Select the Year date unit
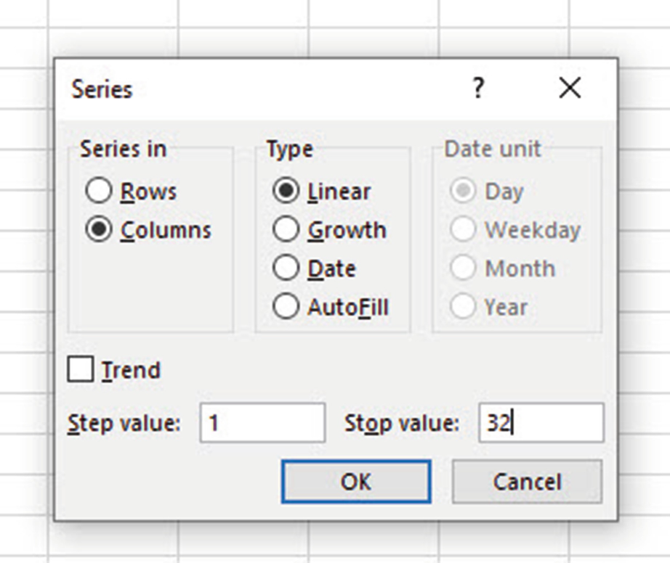 (x=464, y=307)
